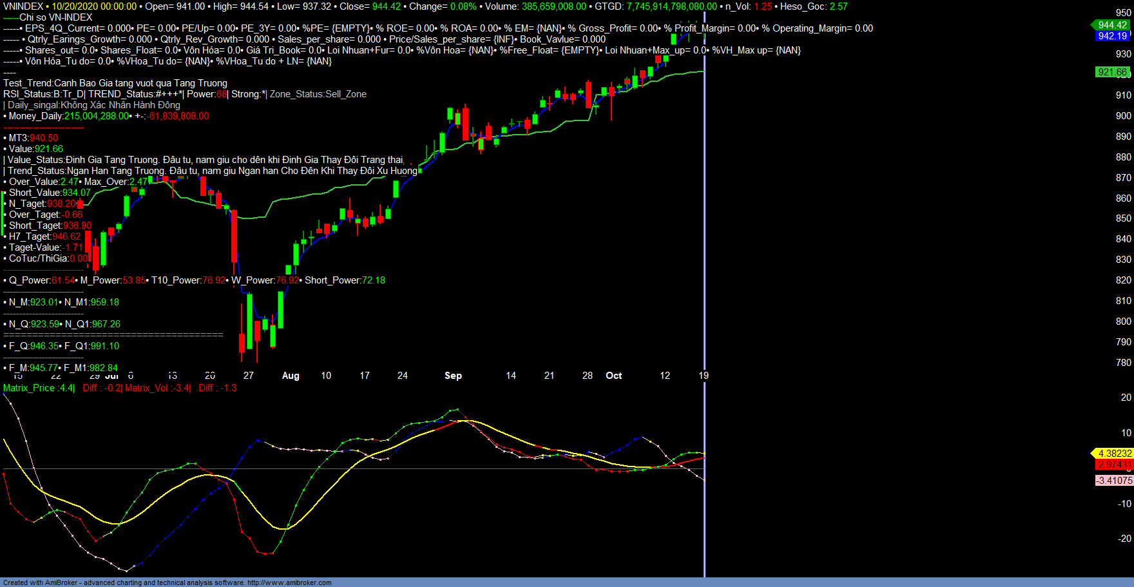Open the amibroker.com link in footer

tap(289, 582)
